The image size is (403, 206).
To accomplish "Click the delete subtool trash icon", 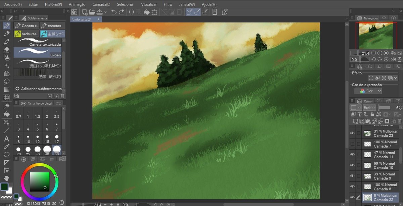I will [x=62, y=96].
